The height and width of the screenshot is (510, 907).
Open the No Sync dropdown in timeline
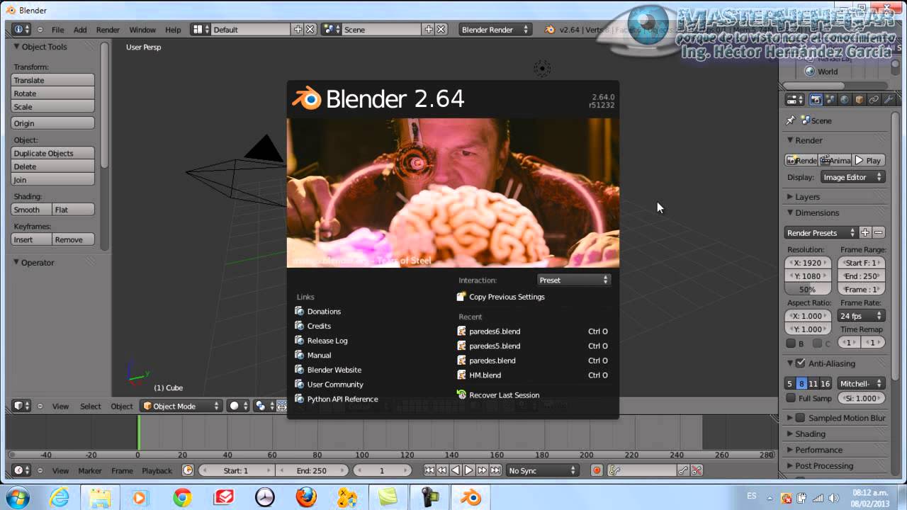[543, 470]
